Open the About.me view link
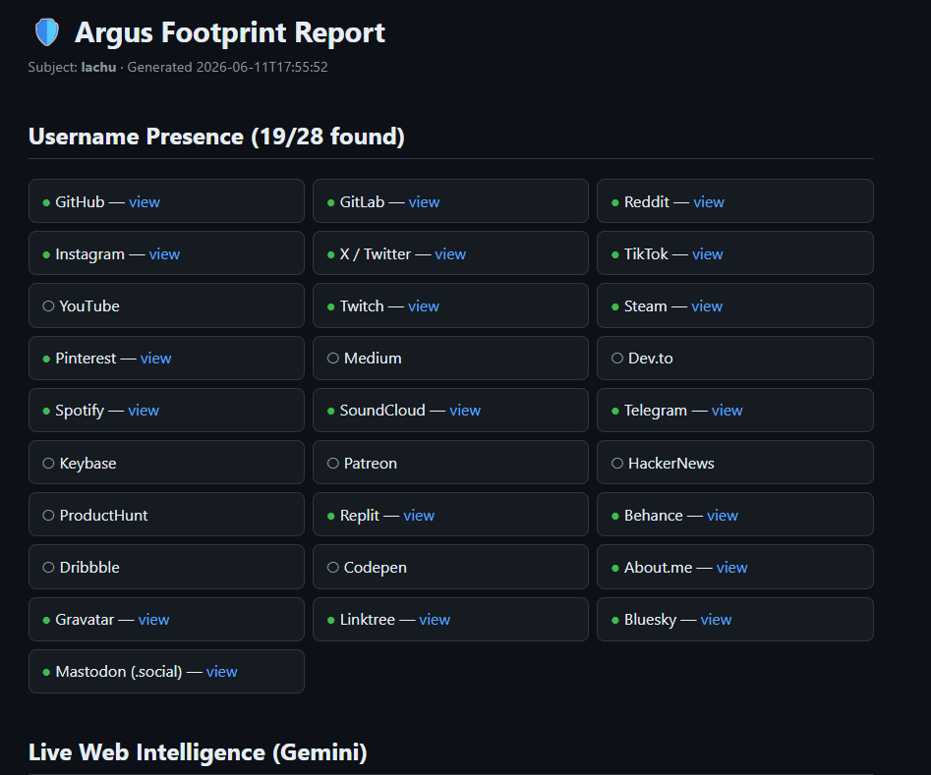The width and height of the screenshot is (931, 775). point(731,568)
